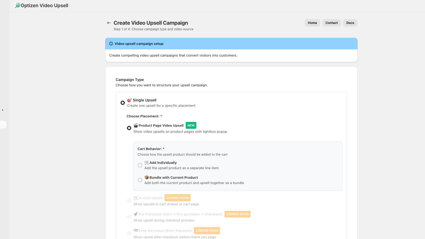Click the Home button
The width and height of the screenshot is (425, 239).
click(312, 23)
